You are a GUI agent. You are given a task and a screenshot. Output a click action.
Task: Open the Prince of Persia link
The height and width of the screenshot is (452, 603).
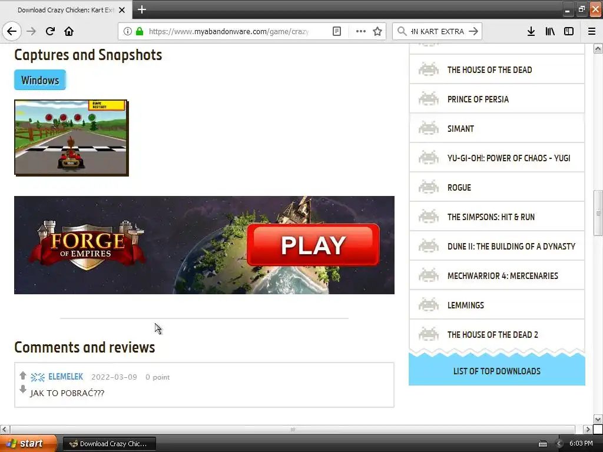coord(478,99)
